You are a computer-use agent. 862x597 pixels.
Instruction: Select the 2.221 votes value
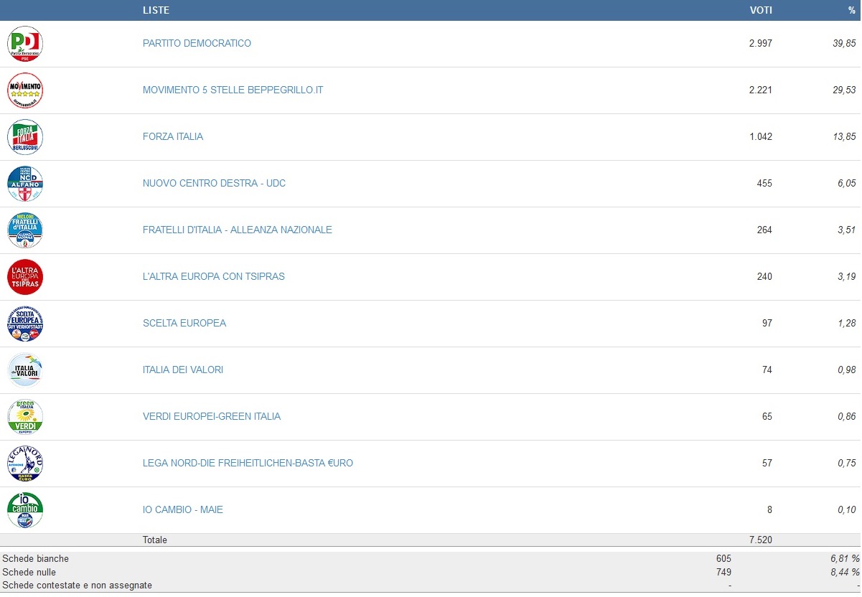(x=760, y=90)
